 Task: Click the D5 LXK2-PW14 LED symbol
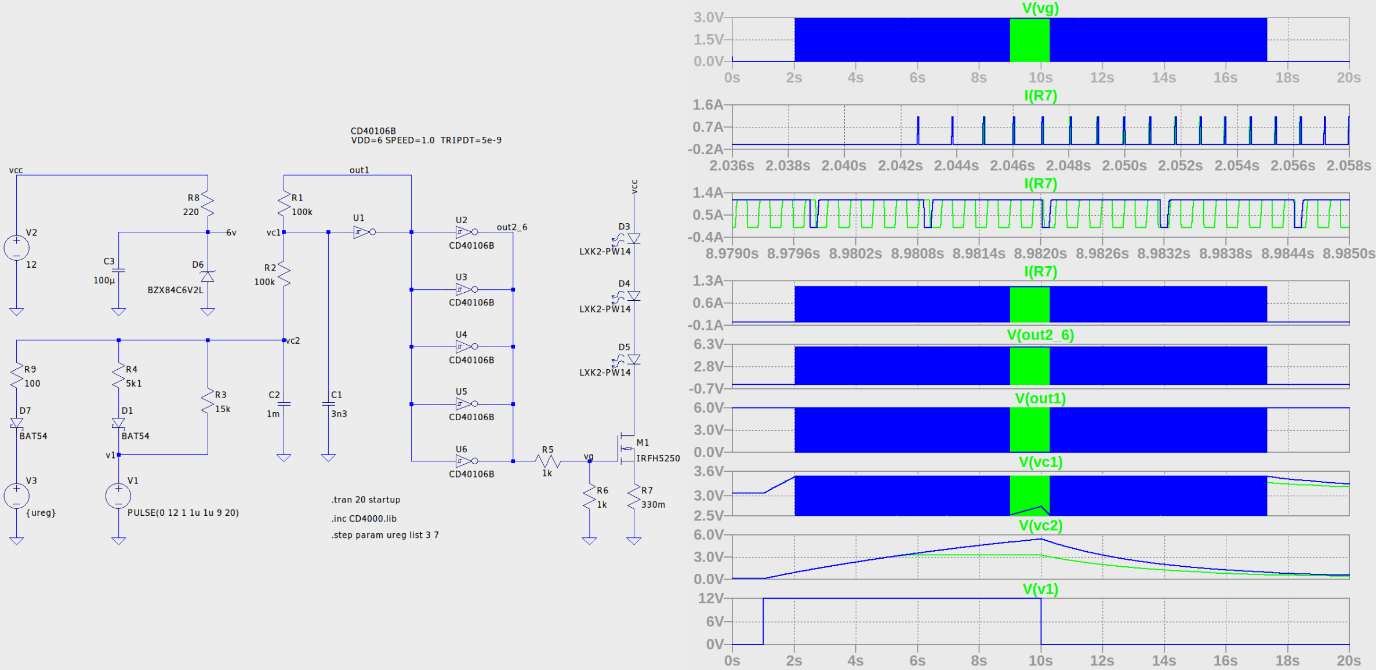[x=629, y=359]
